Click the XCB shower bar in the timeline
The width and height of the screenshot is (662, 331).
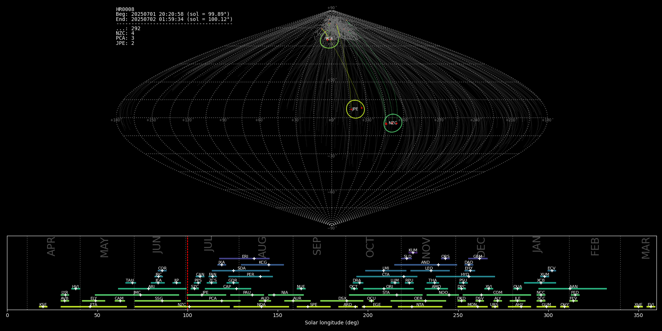(x=540, y=283)
